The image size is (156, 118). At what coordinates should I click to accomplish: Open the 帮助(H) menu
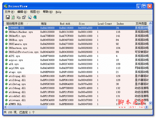point(48,12)
